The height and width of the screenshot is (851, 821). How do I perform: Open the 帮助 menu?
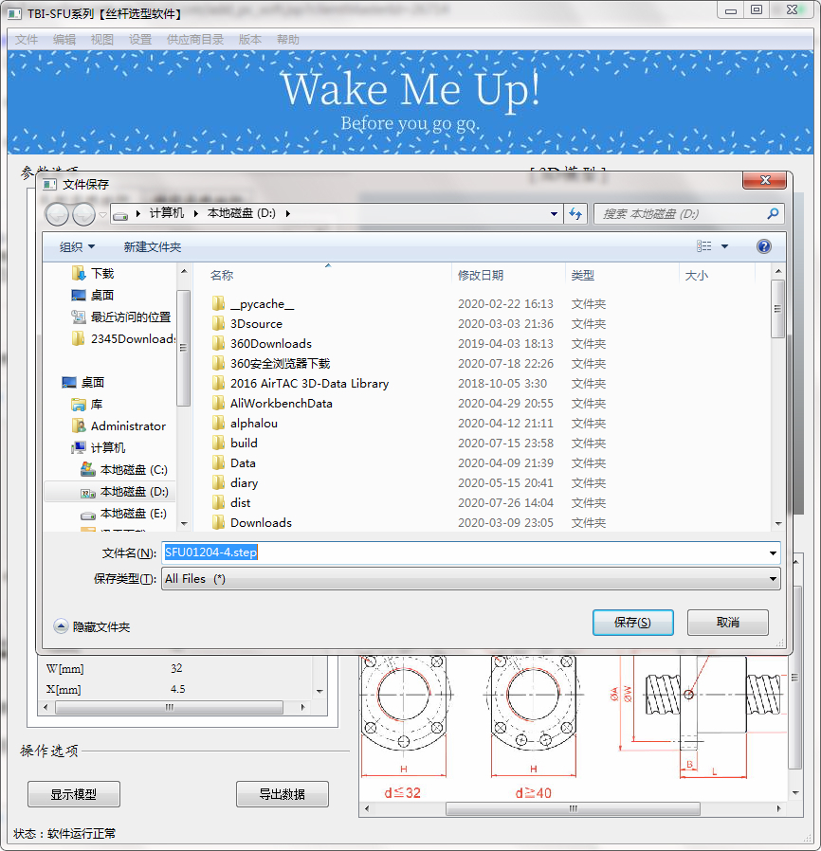click(286, 40)
